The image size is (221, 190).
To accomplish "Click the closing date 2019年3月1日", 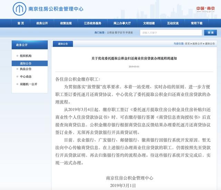I will pos(123,186).
